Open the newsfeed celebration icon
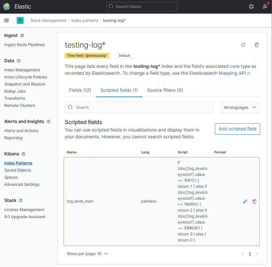This screenshot has width=272, height=267. (265, 7)
